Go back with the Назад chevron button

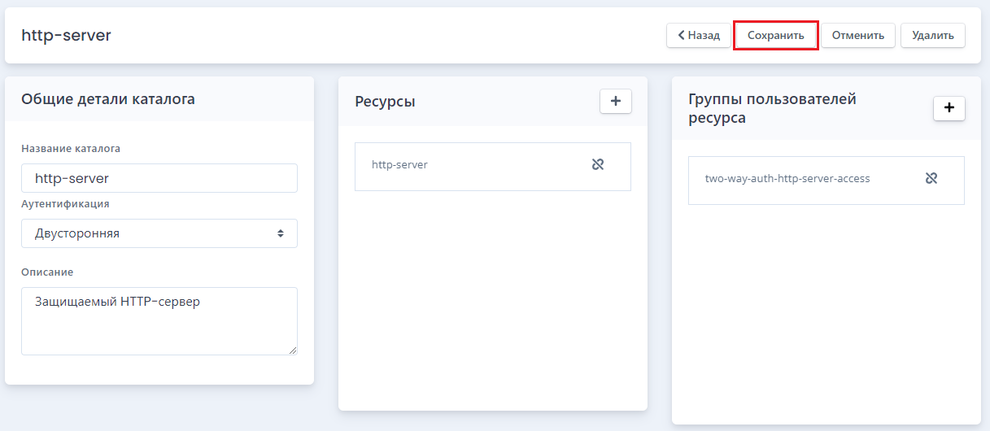coord(699,35)
